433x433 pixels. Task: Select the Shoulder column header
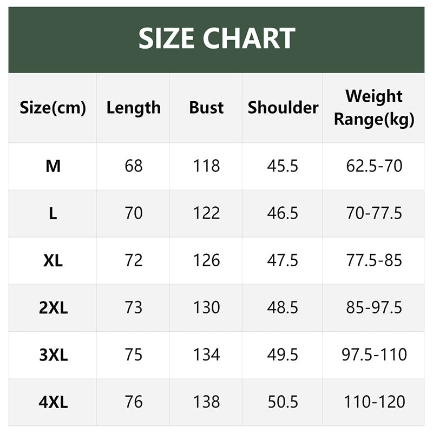pyautogui.click(x=283, y=108)
